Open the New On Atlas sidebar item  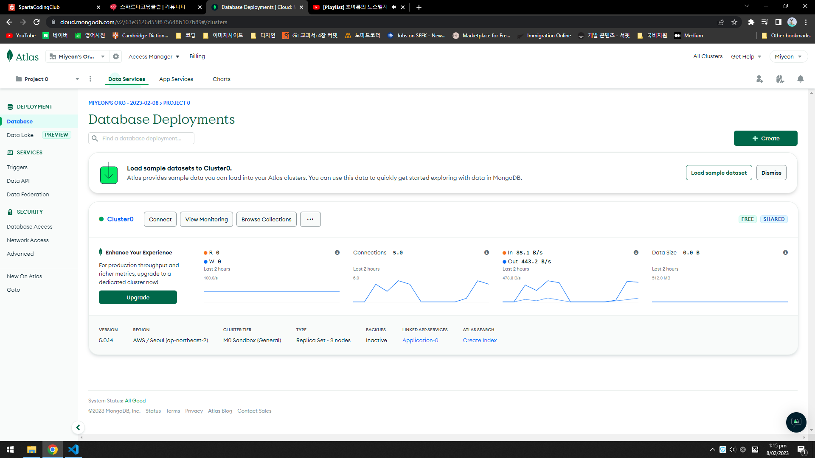pyautogui.click(x=24, y=276)
